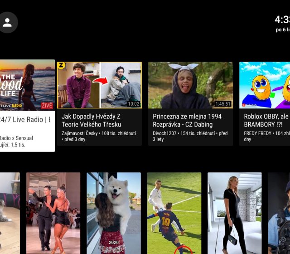
Task: Open the Short with woman in black outfit
Action: click(x=234, y=213)
